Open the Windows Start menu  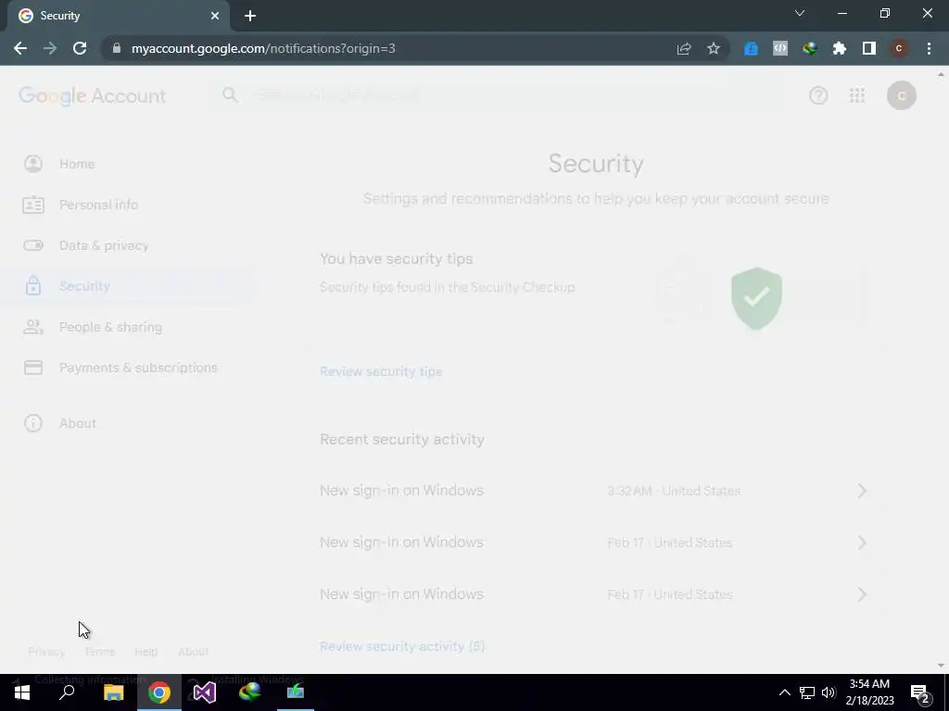[x=22, y=692]
